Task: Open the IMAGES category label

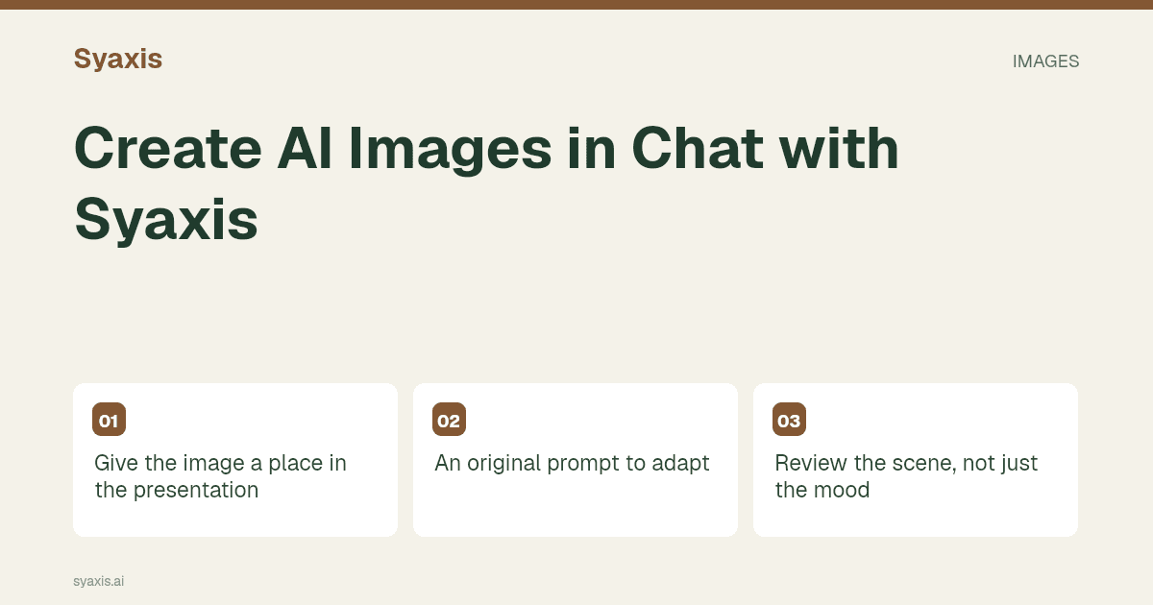Action: [x=1045, y=61]
